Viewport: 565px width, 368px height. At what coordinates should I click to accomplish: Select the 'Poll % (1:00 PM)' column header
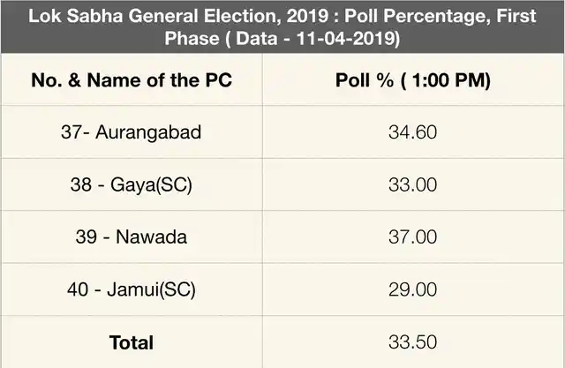click(413, 80)
